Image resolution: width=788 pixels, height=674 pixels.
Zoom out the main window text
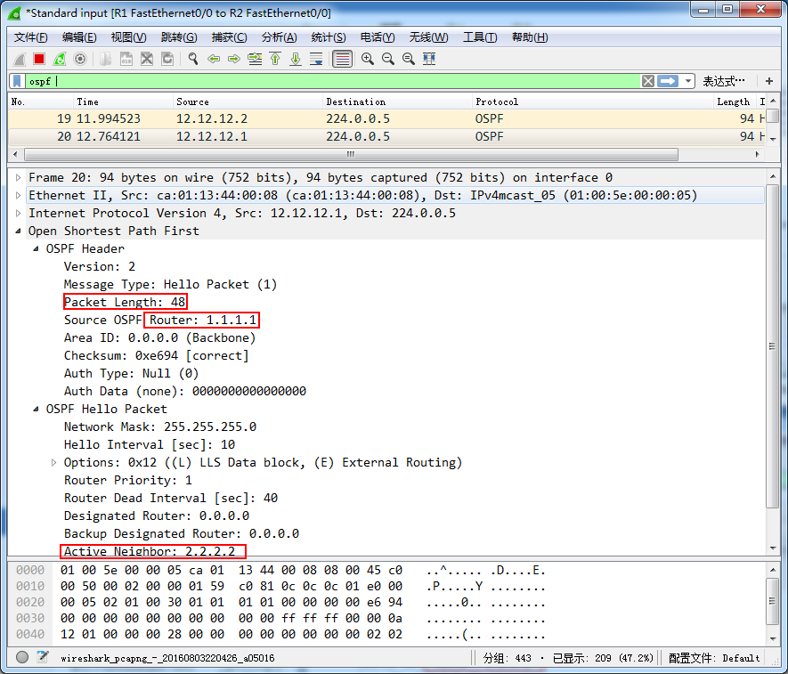pos(388,59)
